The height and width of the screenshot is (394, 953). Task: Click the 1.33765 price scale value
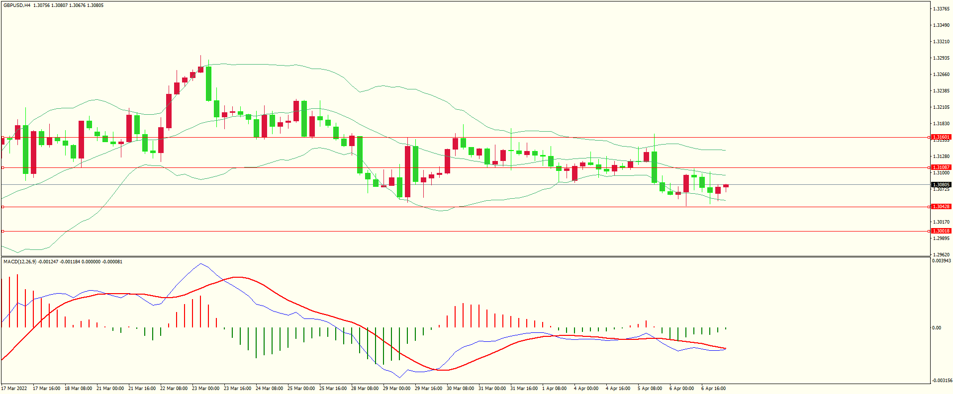coord(941,9)
